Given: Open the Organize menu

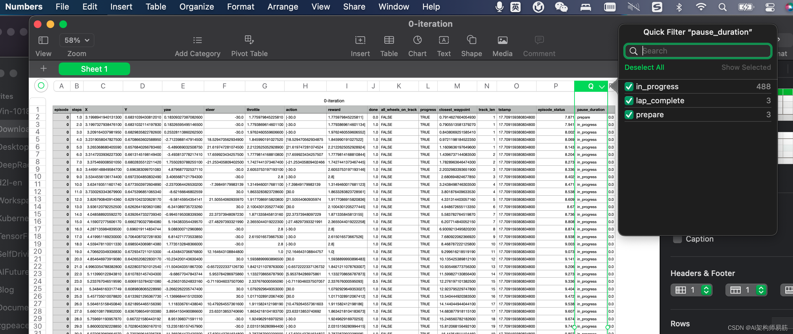Looking at the screenshot, I should pyautogui.click(x=196, y=7).
